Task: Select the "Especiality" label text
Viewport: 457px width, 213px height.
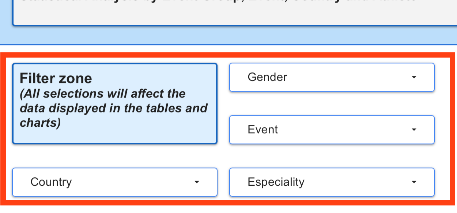Action: 276,182
